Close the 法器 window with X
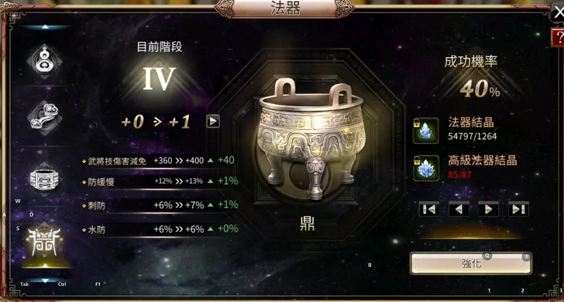Image resolution: width=564 pixels, height=302 pixels. (558, 13)
